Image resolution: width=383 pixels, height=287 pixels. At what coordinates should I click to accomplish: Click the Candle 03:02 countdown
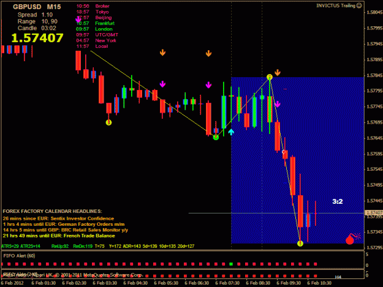(x=37, y=28)
